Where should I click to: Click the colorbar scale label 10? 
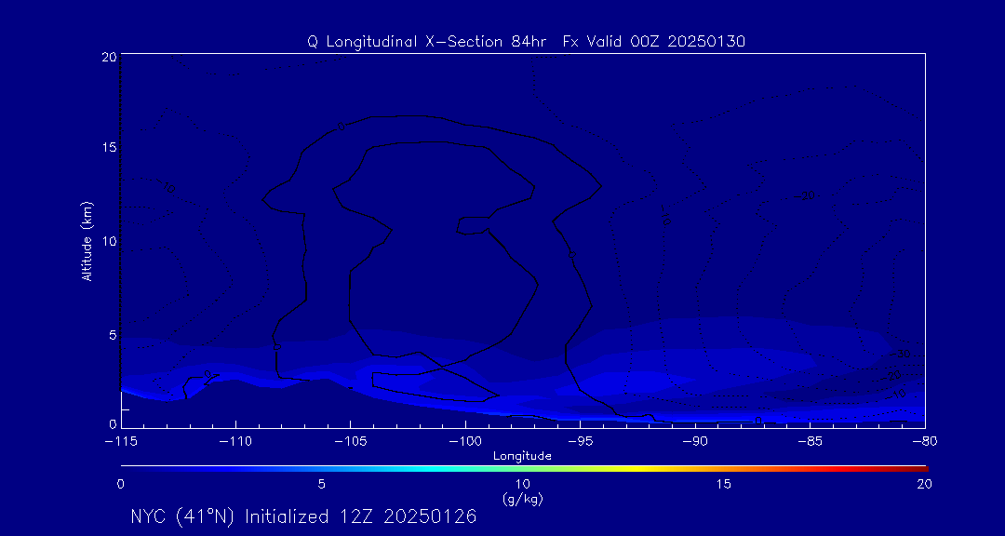coord(522,485)
